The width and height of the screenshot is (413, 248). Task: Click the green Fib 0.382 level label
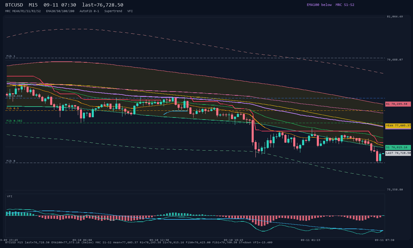(14, 121)
